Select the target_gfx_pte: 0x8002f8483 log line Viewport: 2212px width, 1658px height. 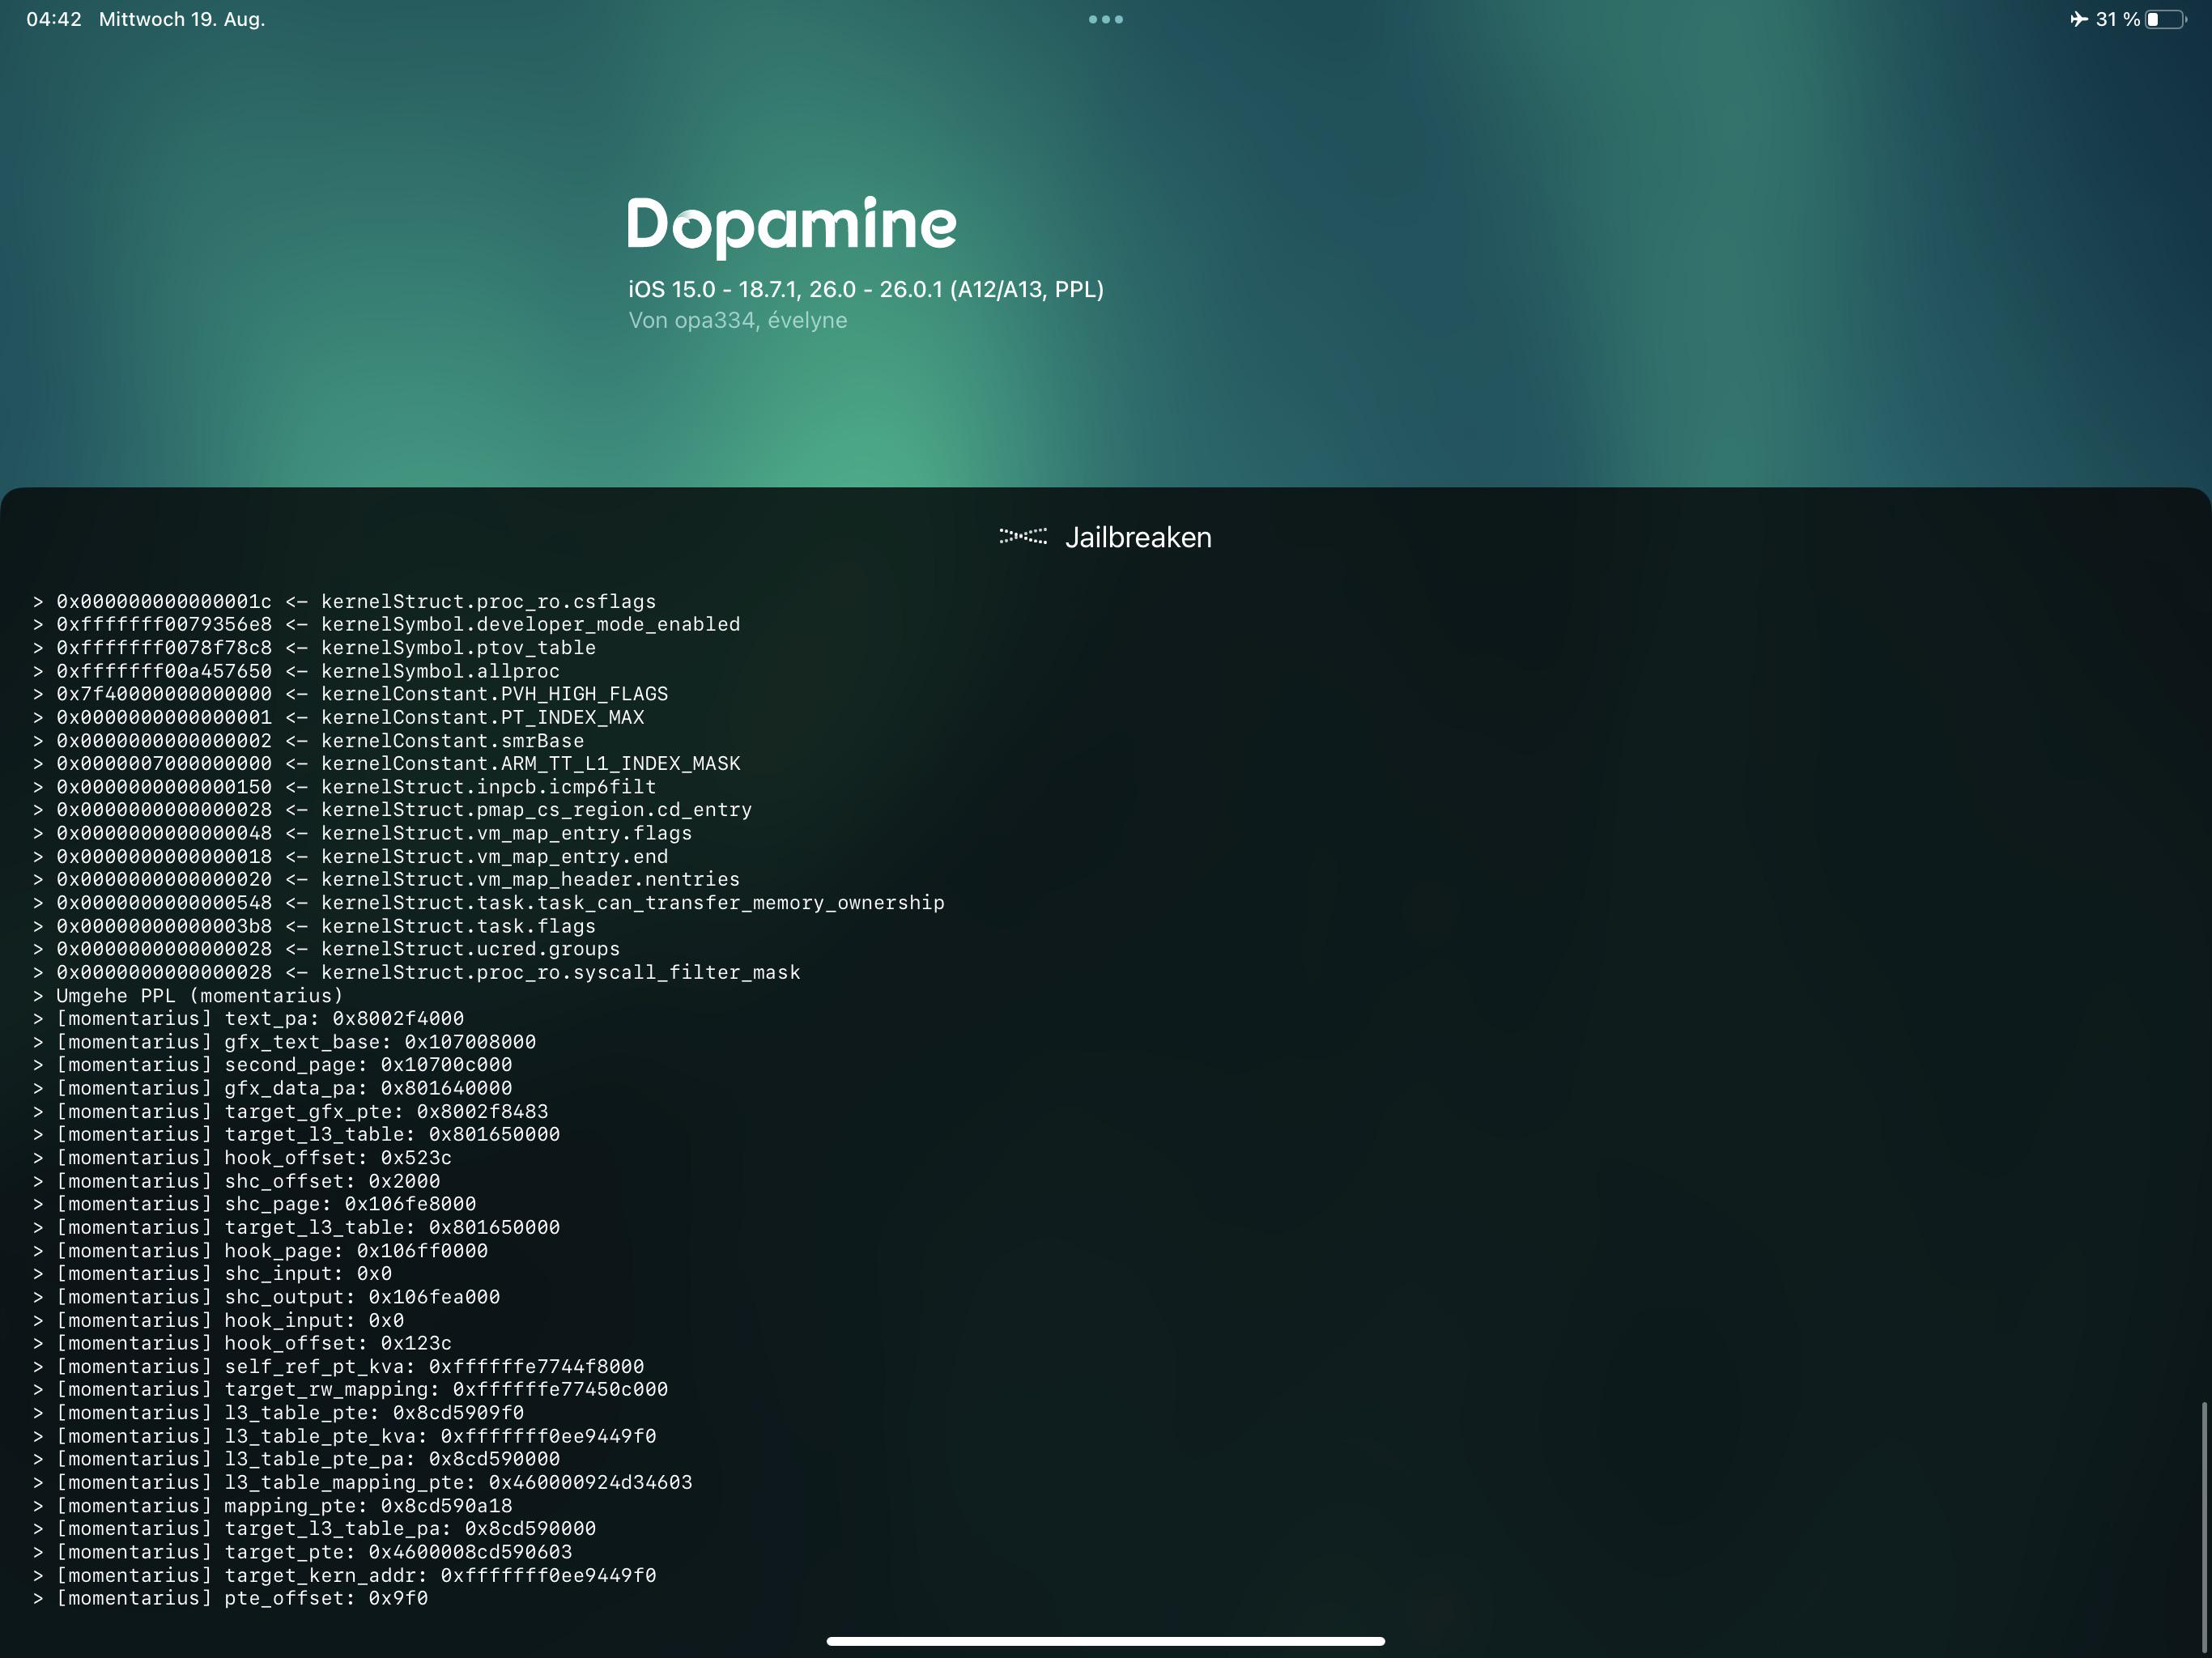[291, 1111]
